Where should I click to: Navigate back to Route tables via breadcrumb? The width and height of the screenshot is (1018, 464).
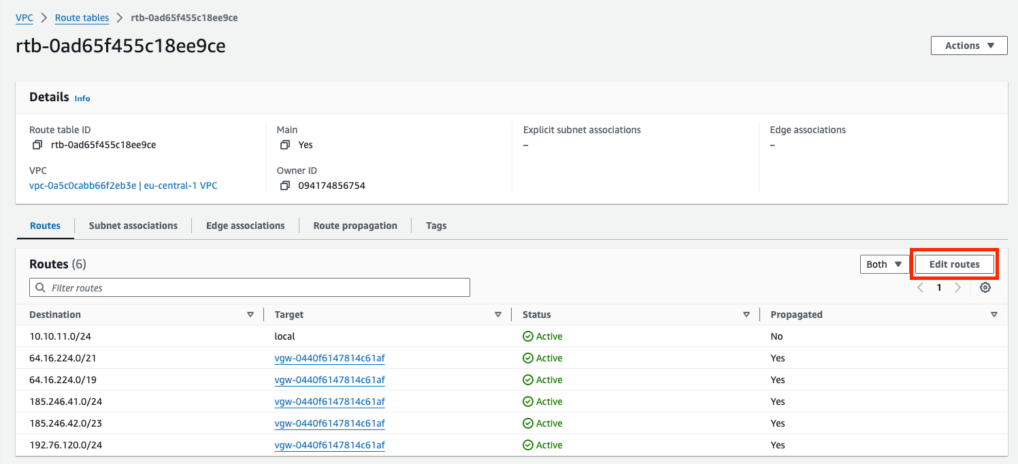pyautogui.click(x=82, y=18)
